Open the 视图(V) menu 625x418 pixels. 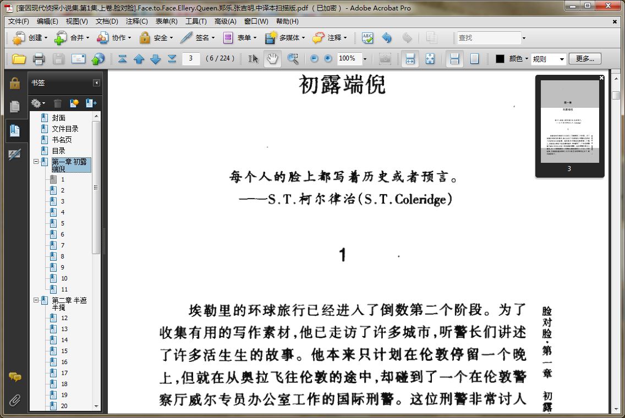[76, 21]
